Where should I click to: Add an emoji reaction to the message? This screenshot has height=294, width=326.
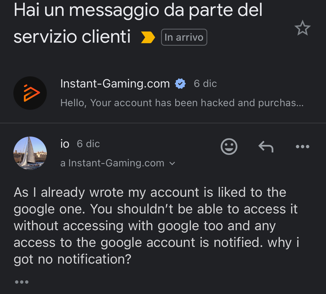pos(229,146)
